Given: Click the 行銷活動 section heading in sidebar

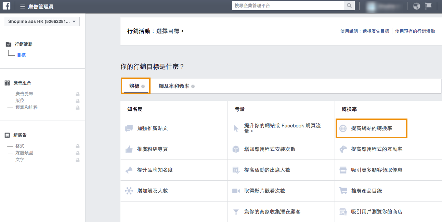Looking at the screenshot, I should point(24,44).
